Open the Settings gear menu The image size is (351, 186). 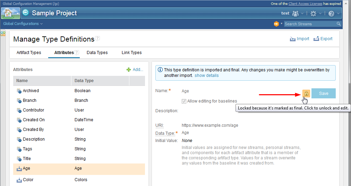[314, 14]
